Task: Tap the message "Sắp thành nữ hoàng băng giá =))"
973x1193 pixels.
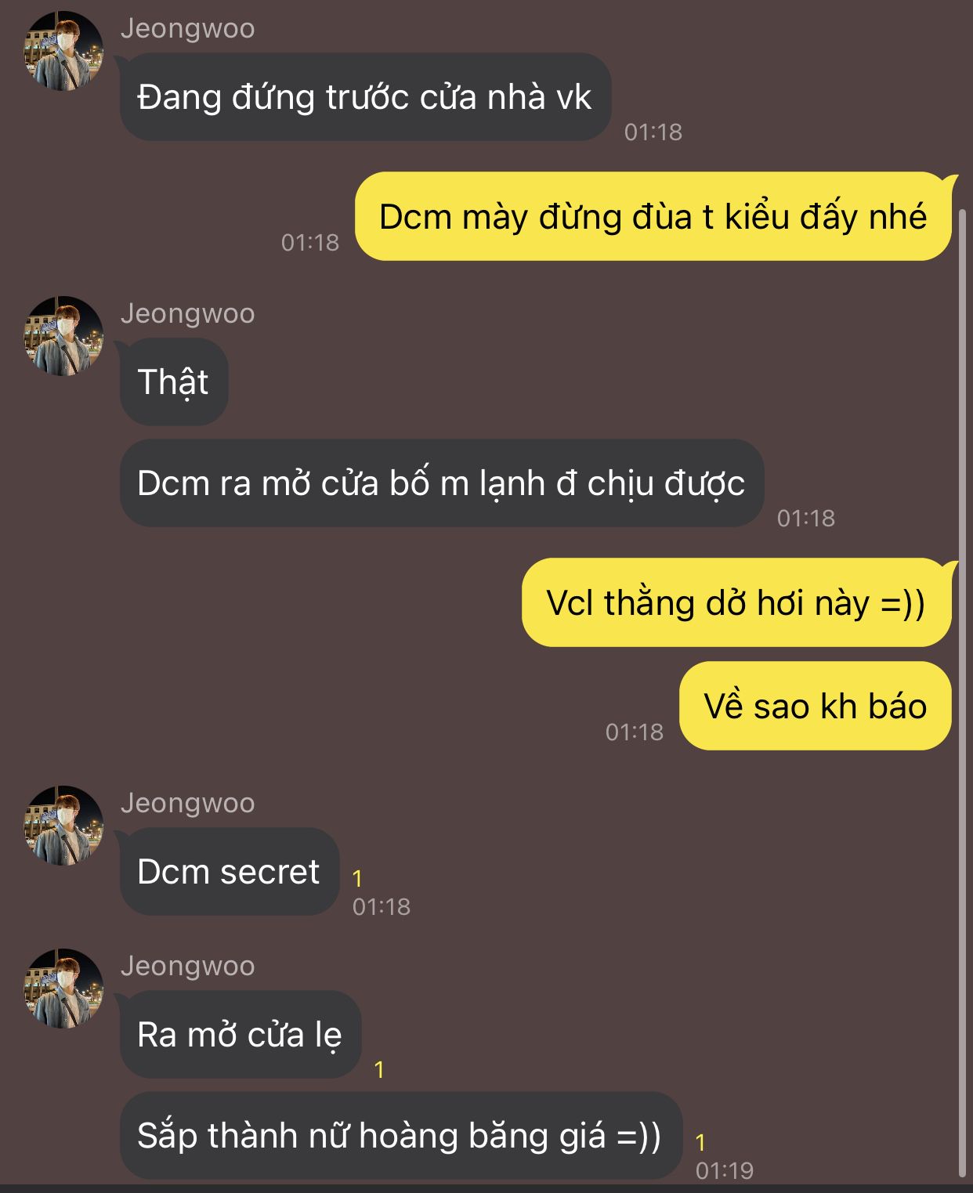Action: [400, 1136]
